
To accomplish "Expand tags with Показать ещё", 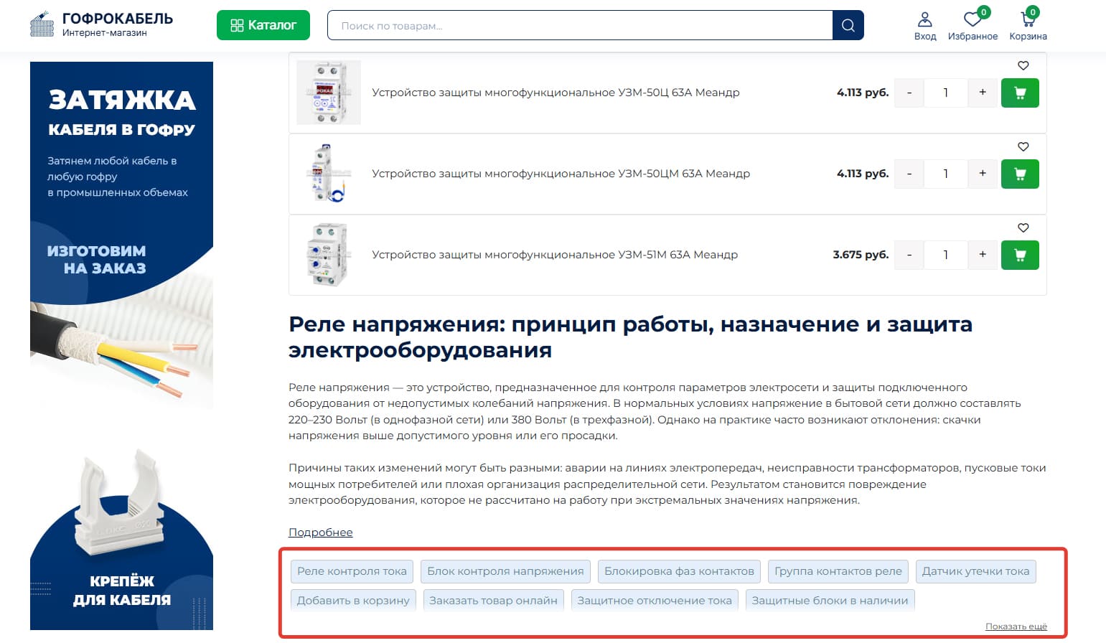I will coord(1016,626).
